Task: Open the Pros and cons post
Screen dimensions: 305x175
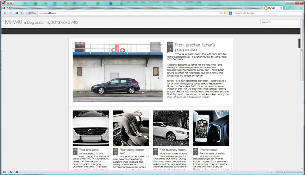Action: pyautogui.click(x=89, y=150)
